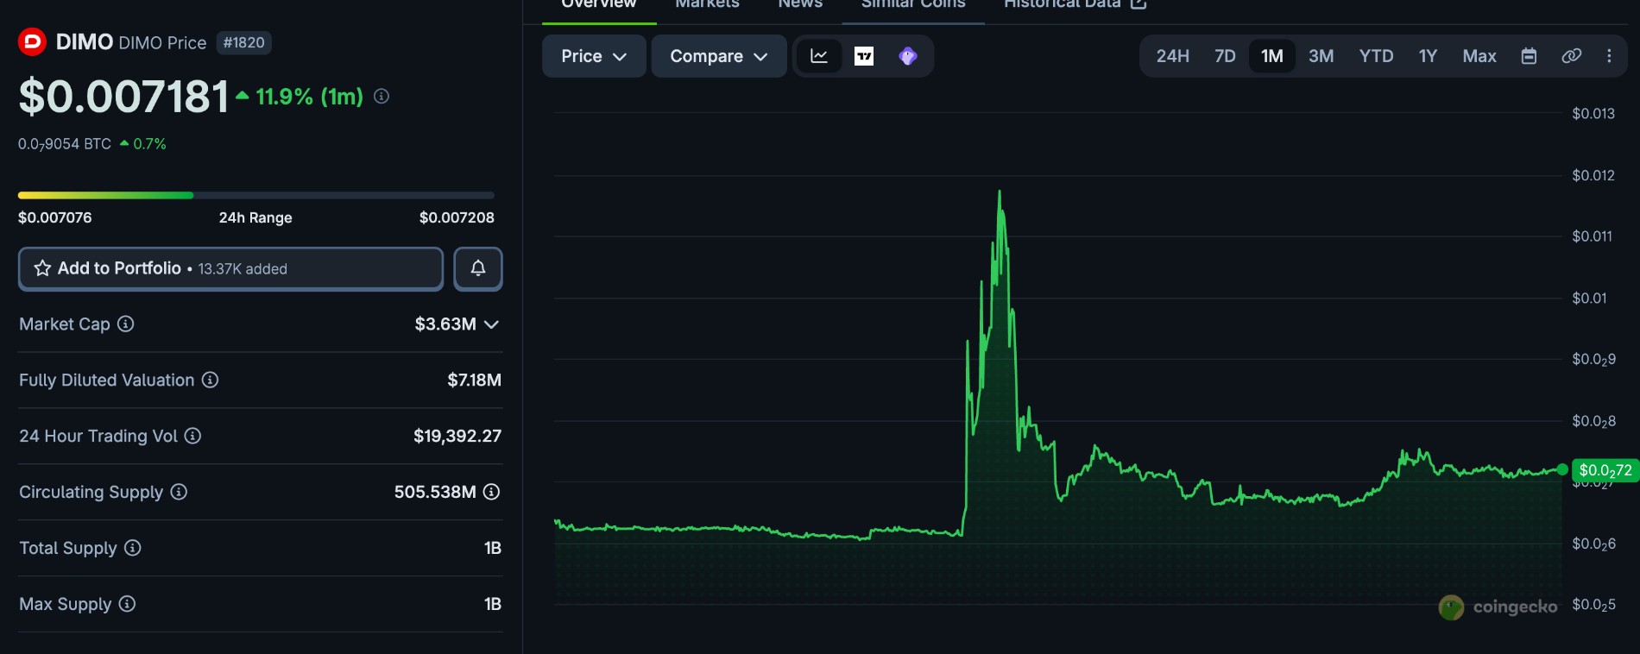
Task: Open the Fully Diluted Valuation info icon
Action: [210, 380]
